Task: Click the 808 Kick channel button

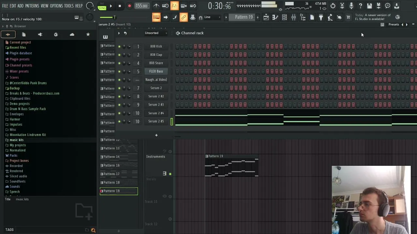Action: (156, 46)
